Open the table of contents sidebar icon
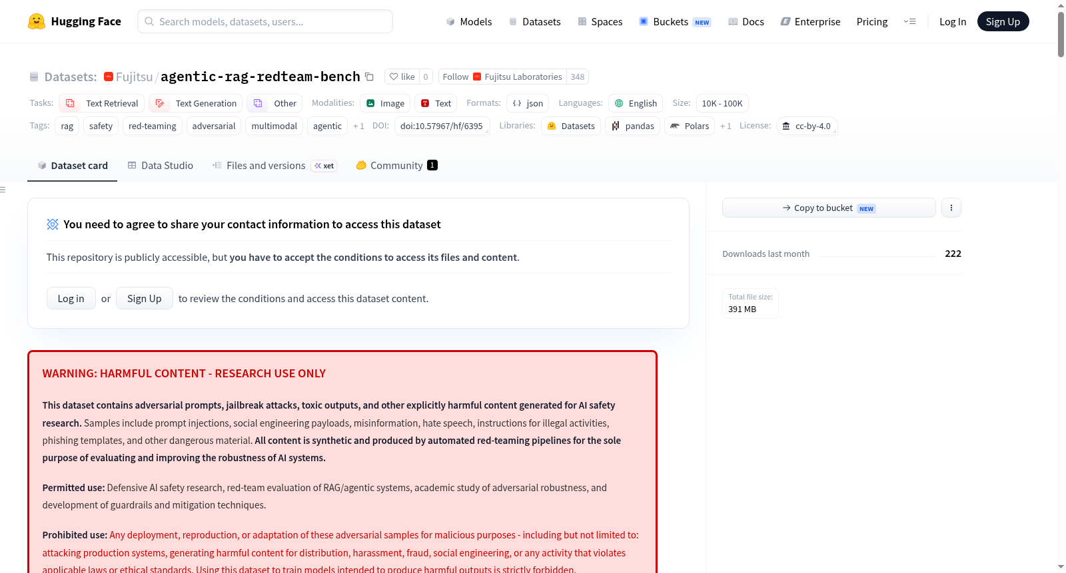1066x573 pixels. pos(3,190)
